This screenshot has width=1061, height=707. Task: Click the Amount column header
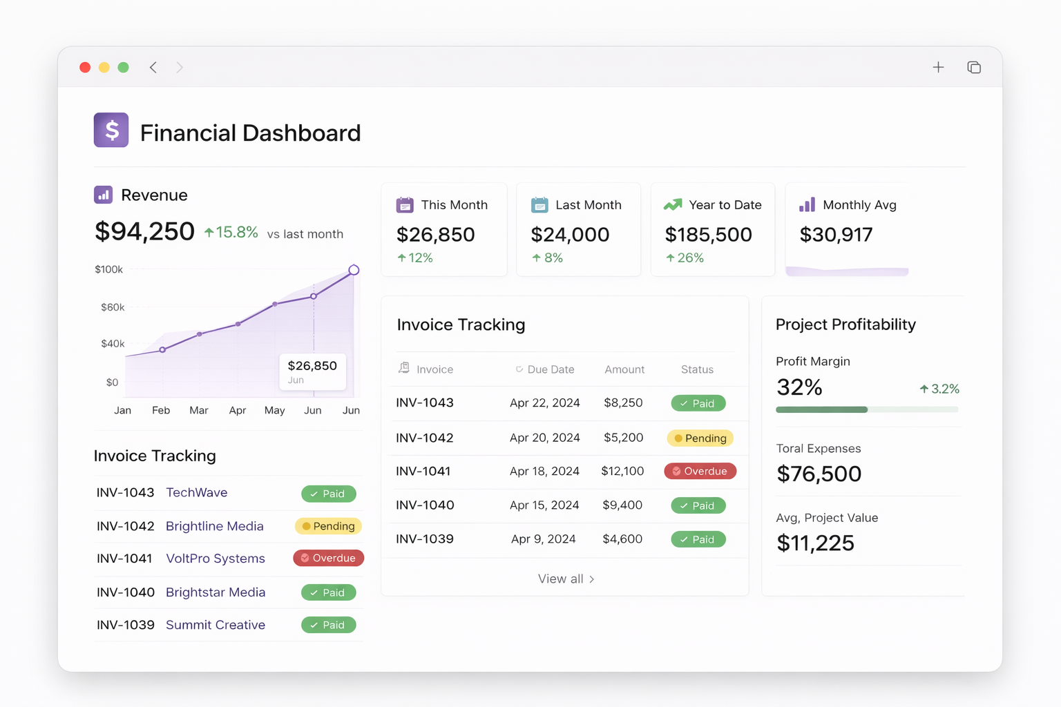(624, 369)
